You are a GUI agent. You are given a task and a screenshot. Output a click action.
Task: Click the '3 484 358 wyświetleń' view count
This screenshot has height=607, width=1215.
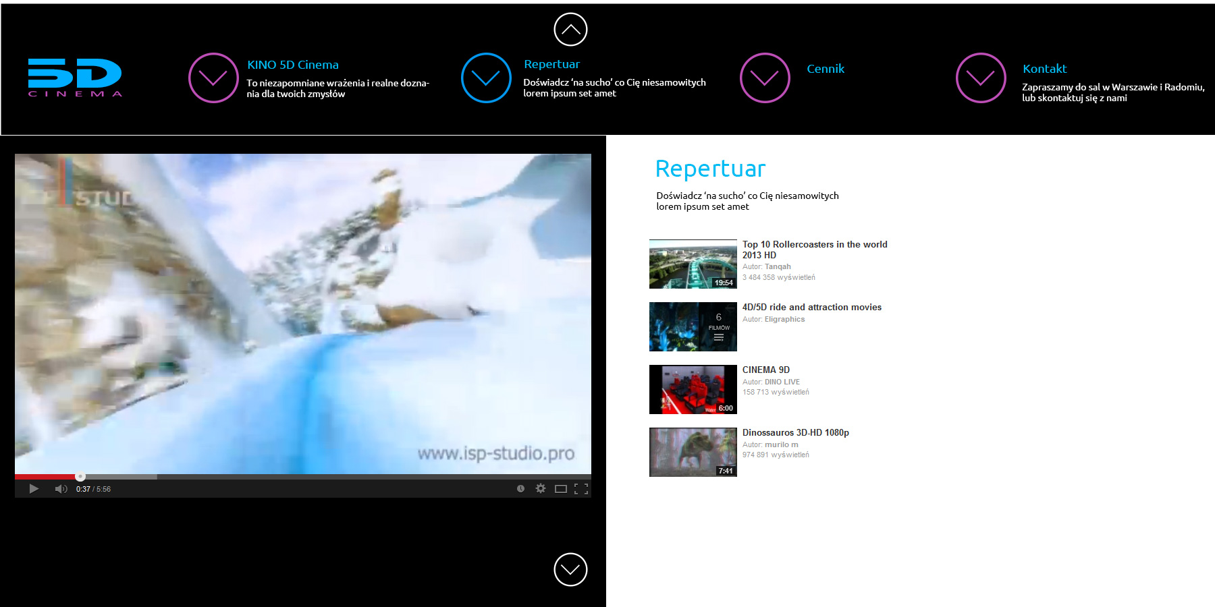pos(779,277)
